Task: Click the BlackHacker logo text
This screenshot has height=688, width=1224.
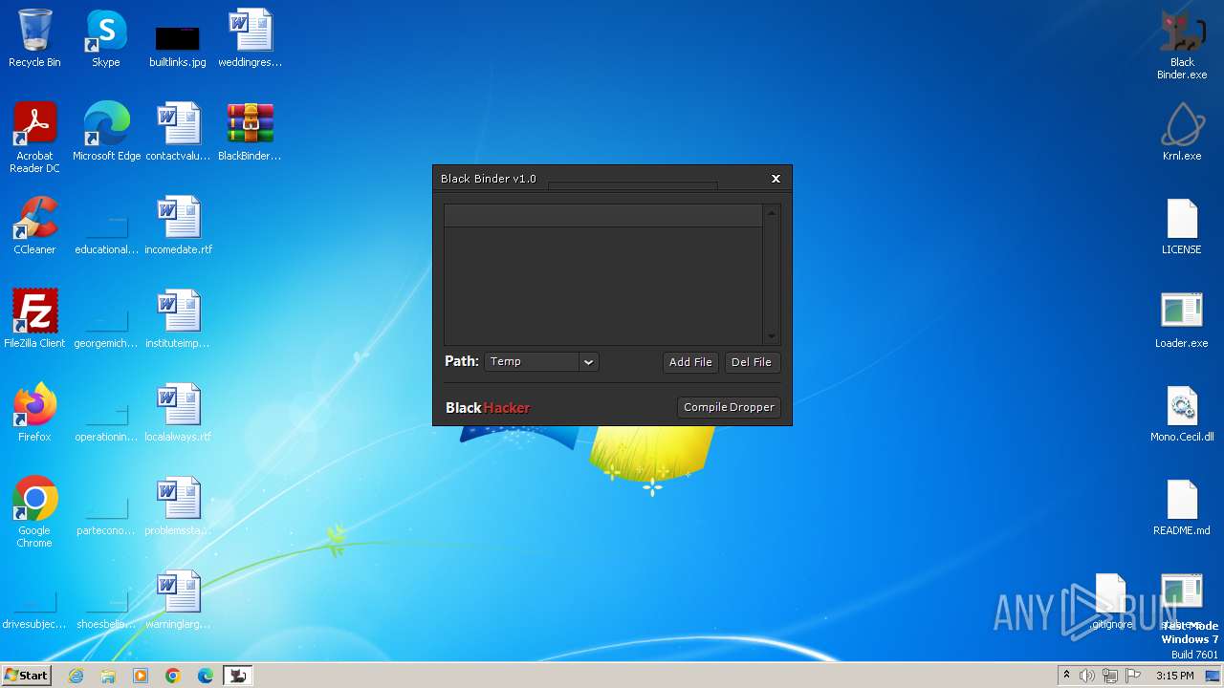Action: pos(488,408)
